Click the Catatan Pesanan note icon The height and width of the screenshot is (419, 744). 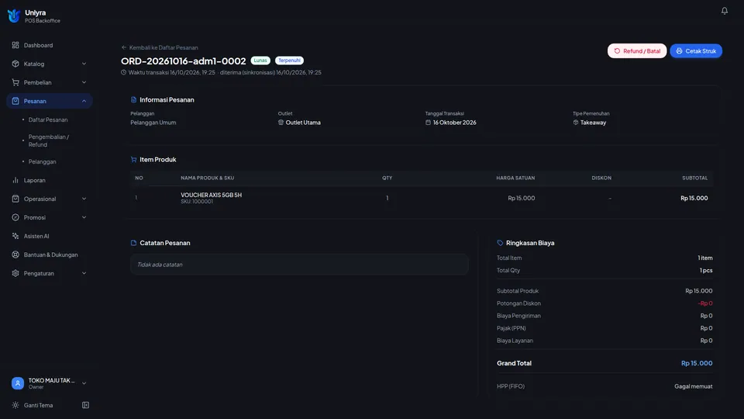click(133, 243)
